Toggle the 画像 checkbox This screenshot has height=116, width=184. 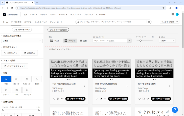(x=81, y=41)
